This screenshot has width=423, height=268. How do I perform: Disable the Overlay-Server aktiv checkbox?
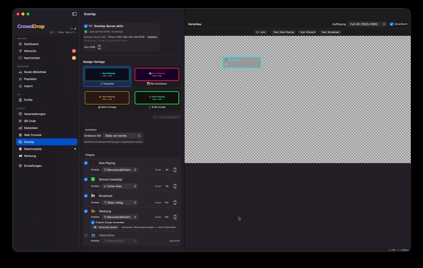pyautogui.click(x=86, y=26)
